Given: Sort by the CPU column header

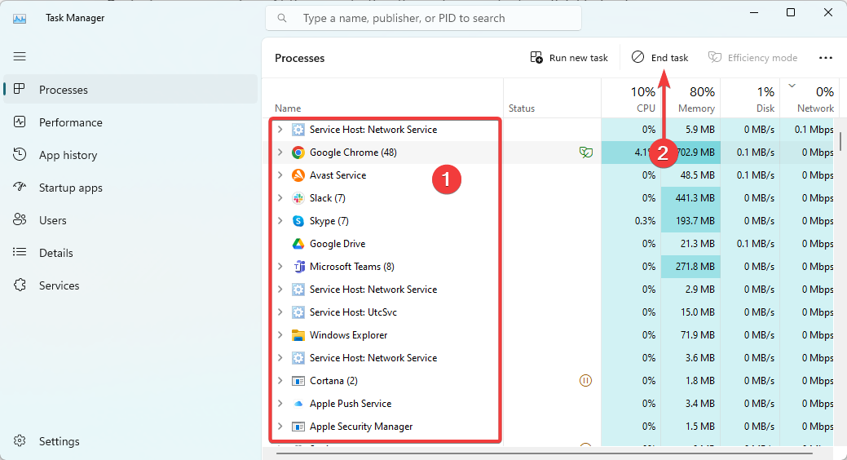Looking at the screenshot, I should tap(631, 99).
